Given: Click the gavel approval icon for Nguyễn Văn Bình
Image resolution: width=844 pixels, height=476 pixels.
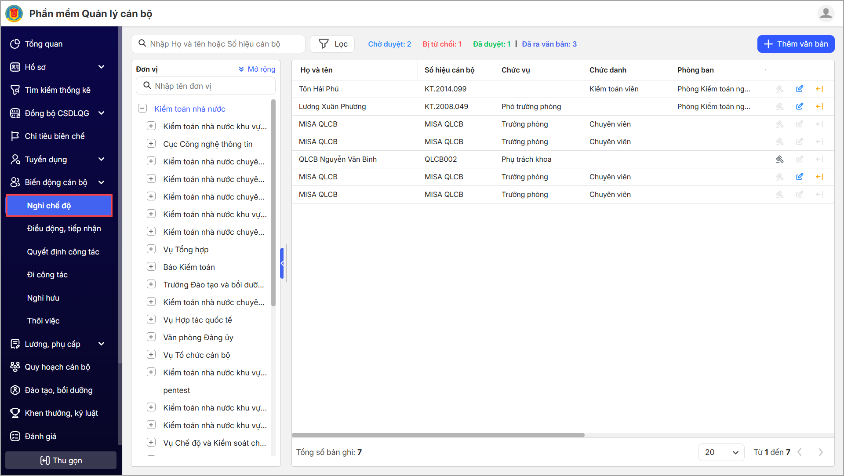Looking at the screenshot, I should click(x=779, y=159).
